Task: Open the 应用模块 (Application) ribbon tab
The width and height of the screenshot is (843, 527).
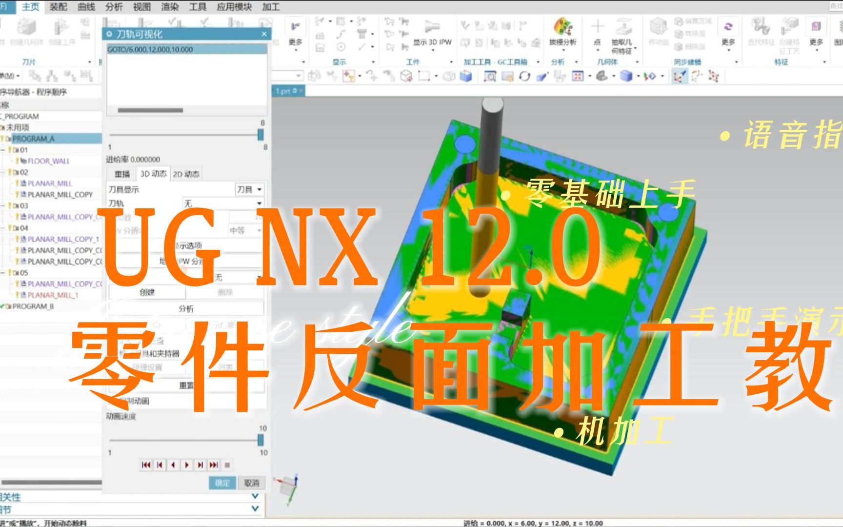Action: pos(234,7)
